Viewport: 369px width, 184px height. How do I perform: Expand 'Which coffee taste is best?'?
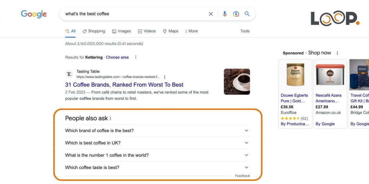tap(157, 167)
